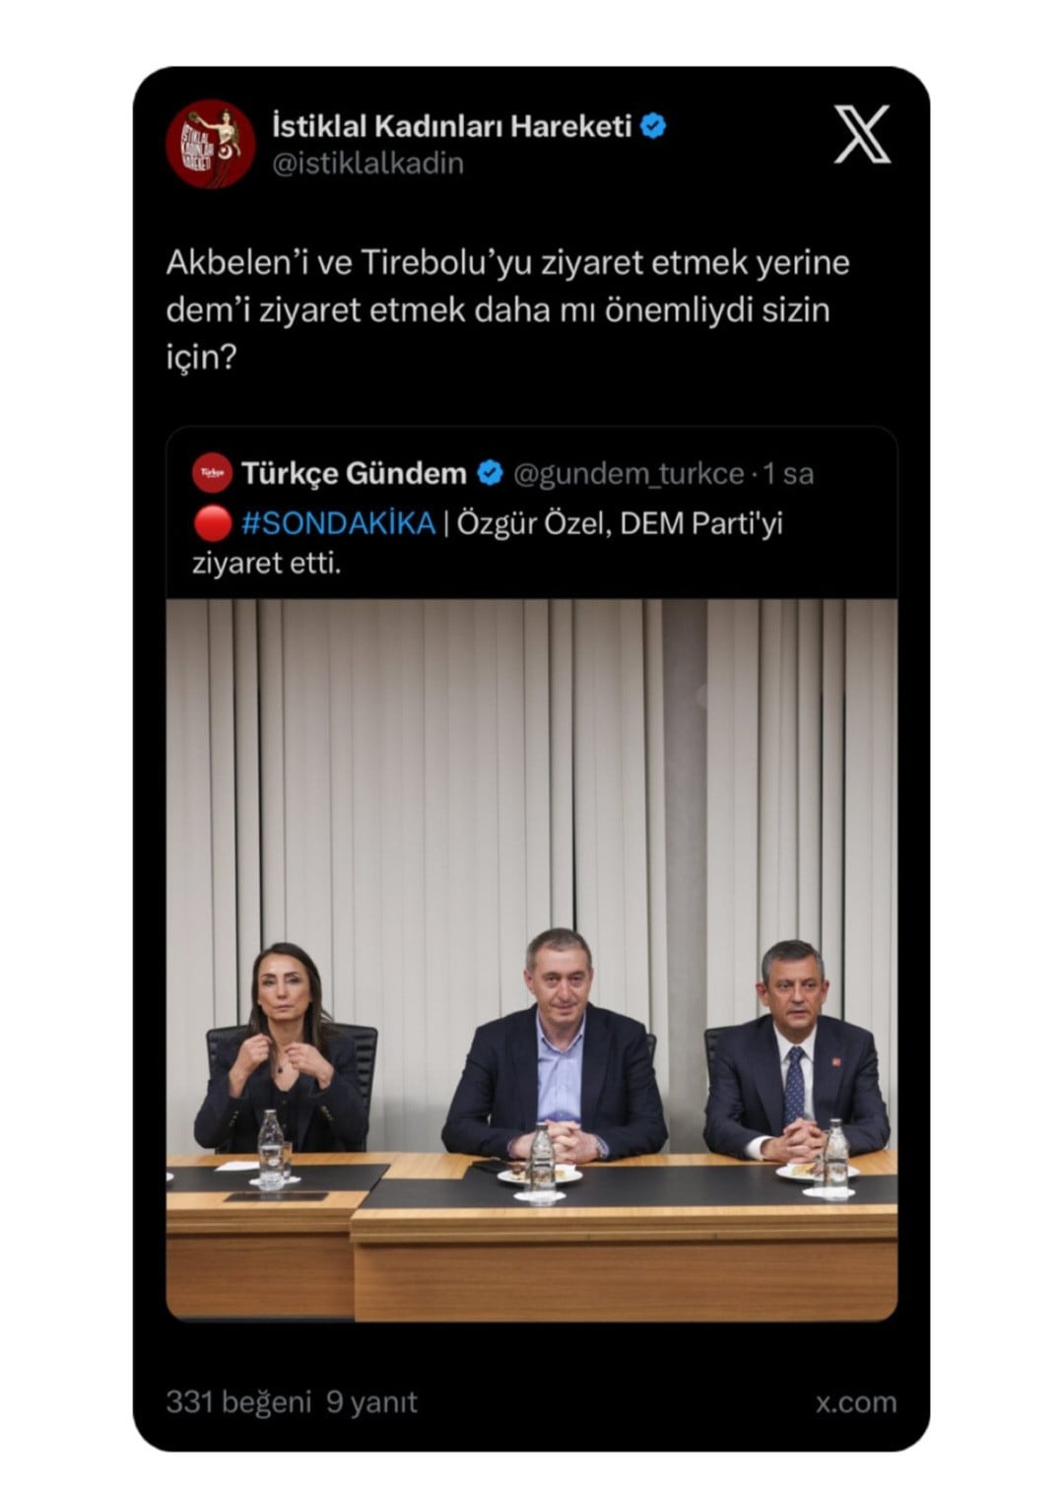1064x1486 pixels.
Task: Click the Türkçe Gündem display name
Action: 354,474
